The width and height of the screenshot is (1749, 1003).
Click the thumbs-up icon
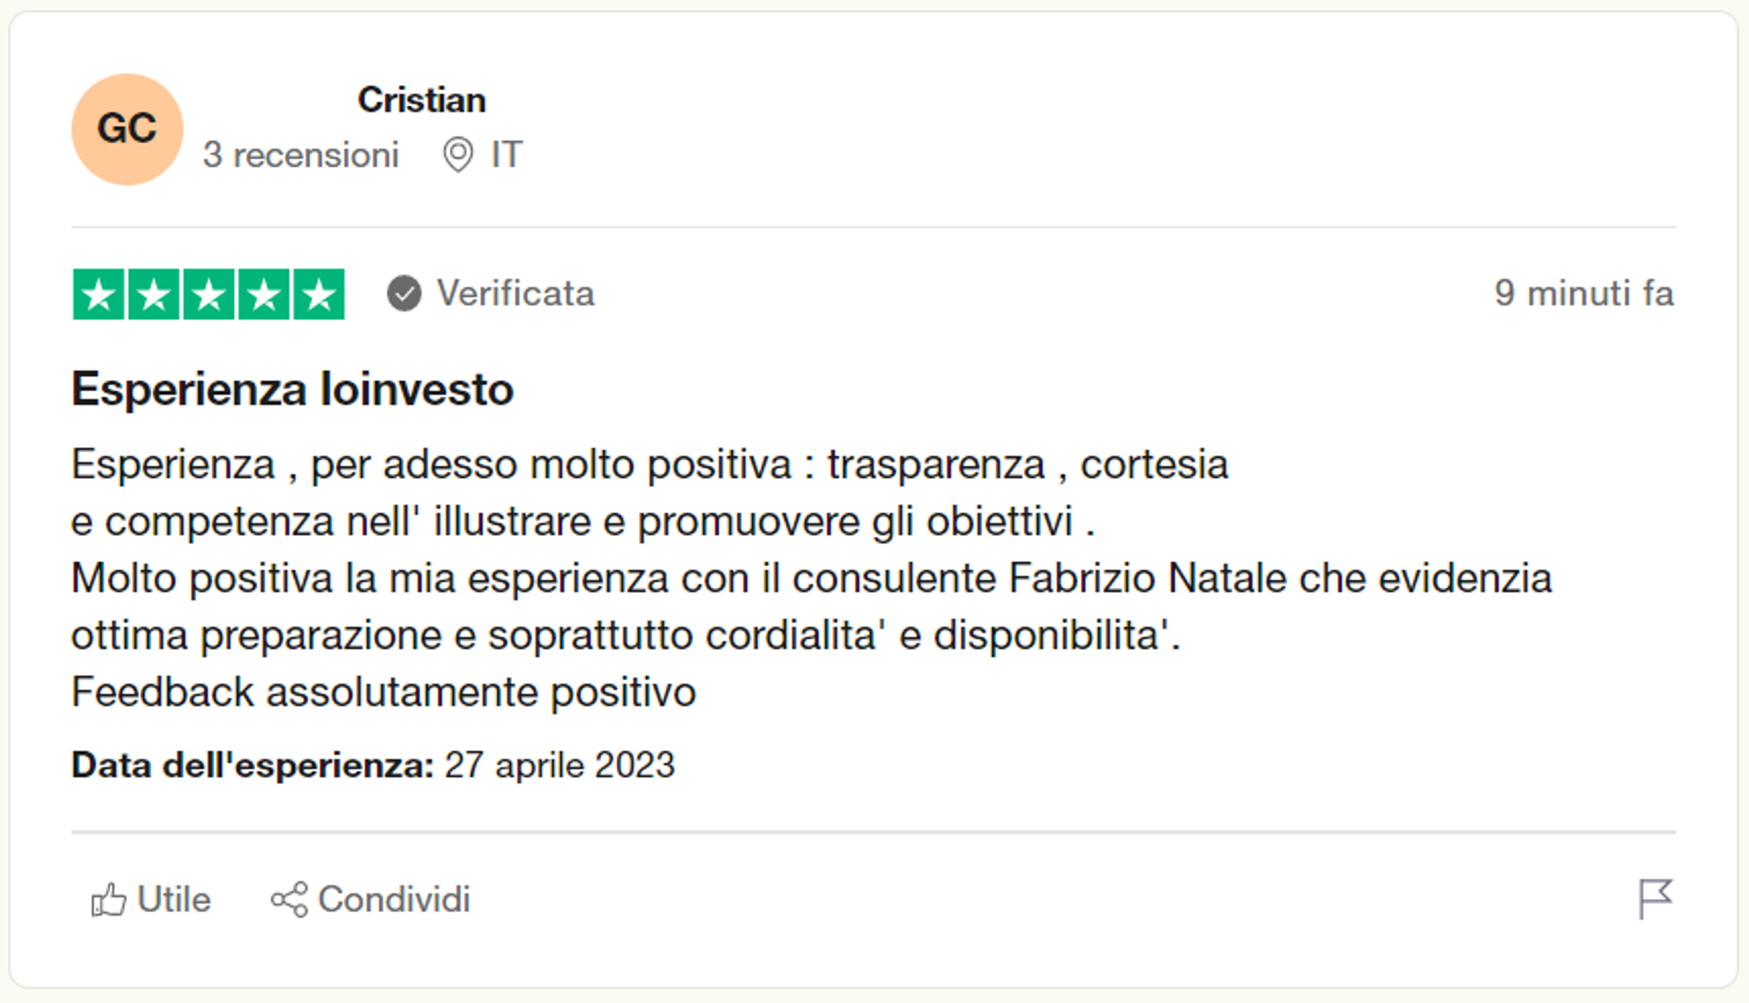click(x=109, y=900)
